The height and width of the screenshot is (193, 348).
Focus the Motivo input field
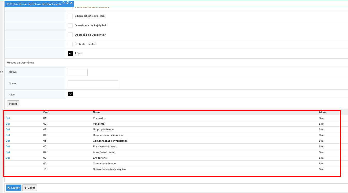pyautogui.click(x=78, y=72)
